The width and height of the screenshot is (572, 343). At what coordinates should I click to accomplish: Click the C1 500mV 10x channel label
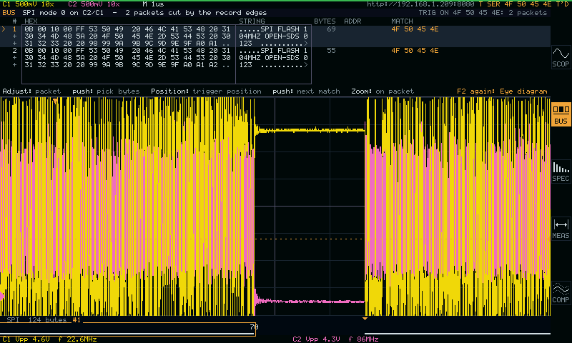click(28, 4)
